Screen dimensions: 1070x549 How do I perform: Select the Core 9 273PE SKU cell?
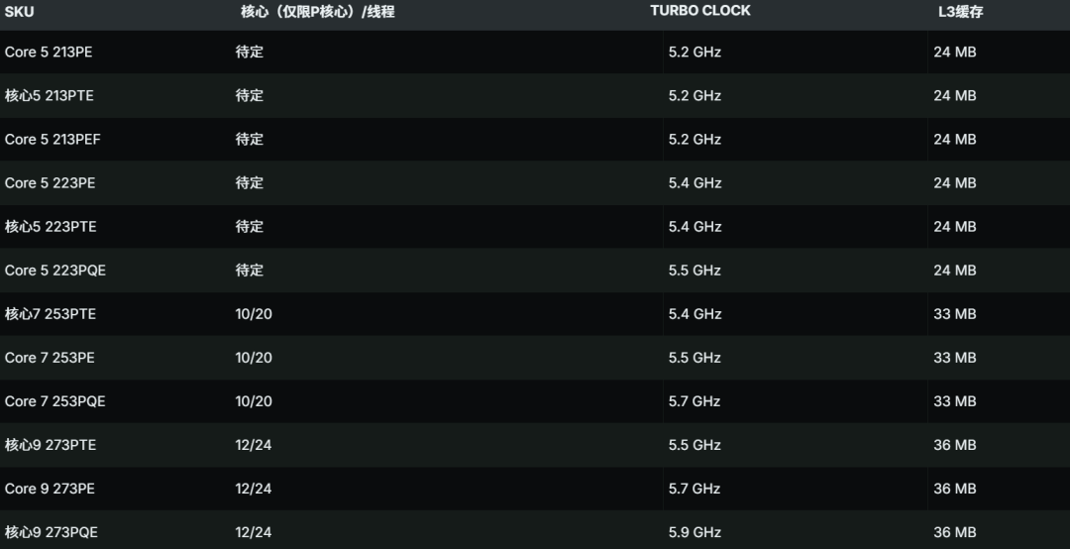click(50, 489)
